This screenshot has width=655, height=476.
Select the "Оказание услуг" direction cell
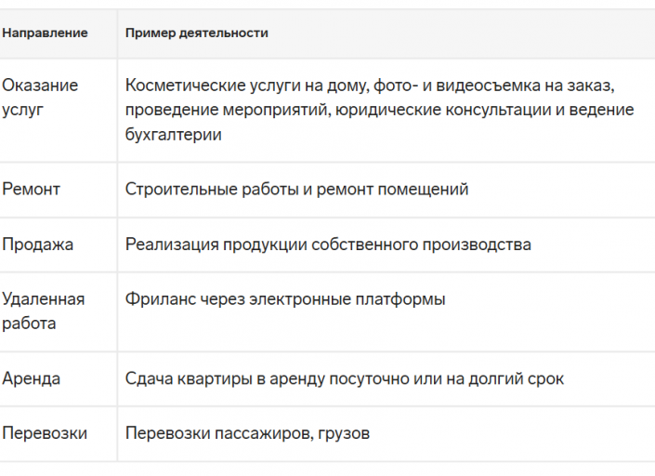click(x=40, y=98)
